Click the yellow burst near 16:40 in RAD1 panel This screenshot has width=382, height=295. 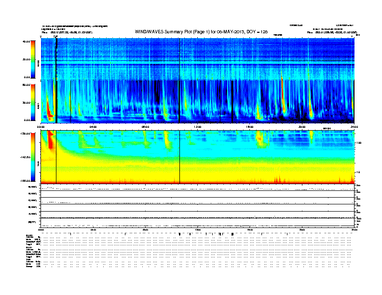259,112
